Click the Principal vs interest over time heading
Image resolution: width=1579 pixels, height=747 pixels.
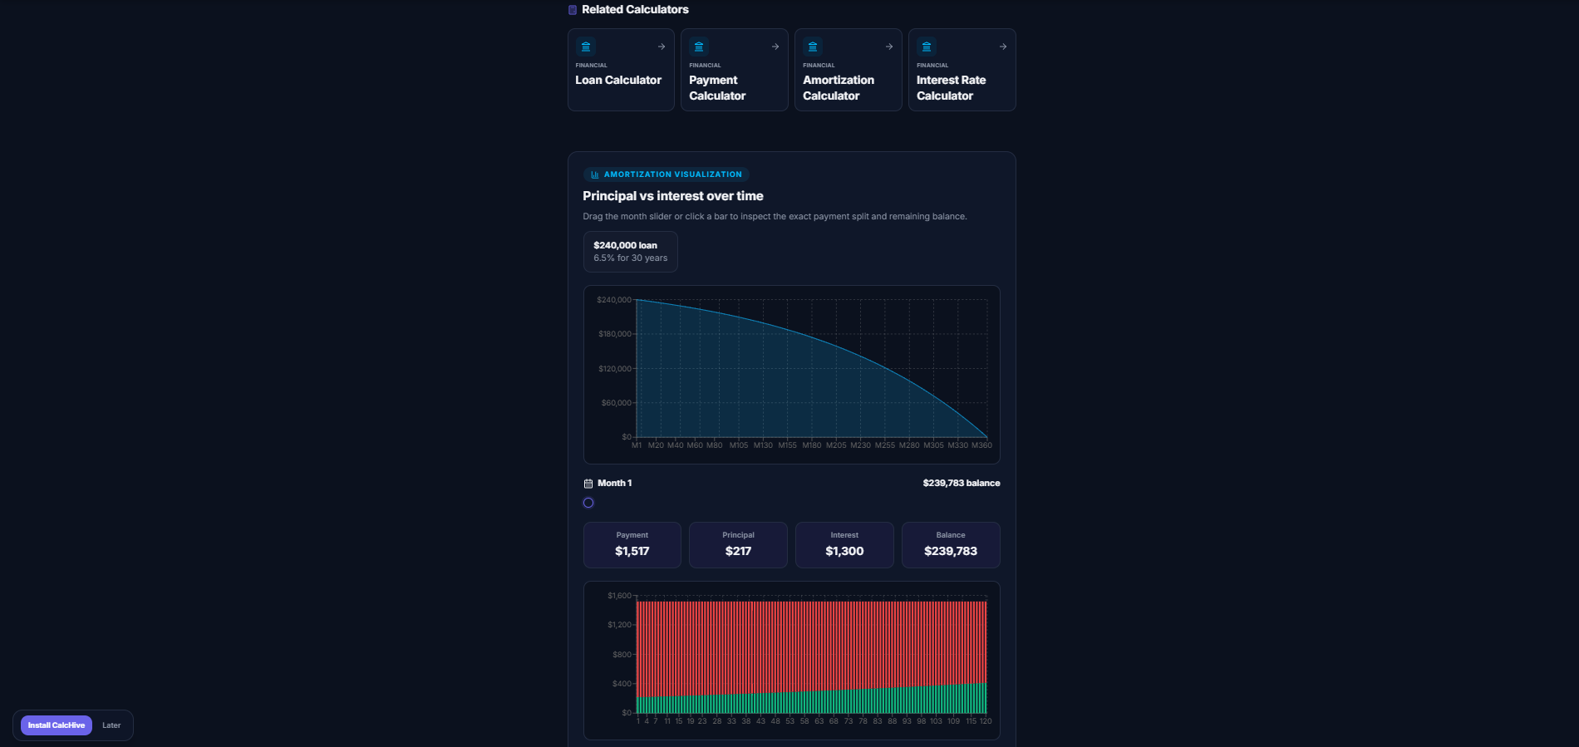tap(673, 196)
